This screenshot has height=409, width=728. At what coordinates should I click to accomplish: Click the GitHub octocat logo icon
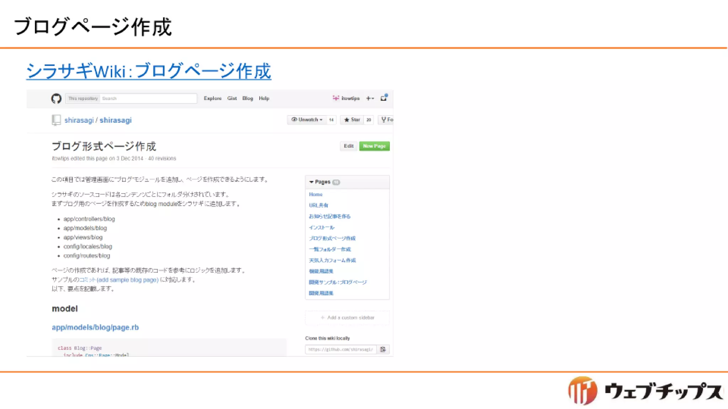click(56, 98)
